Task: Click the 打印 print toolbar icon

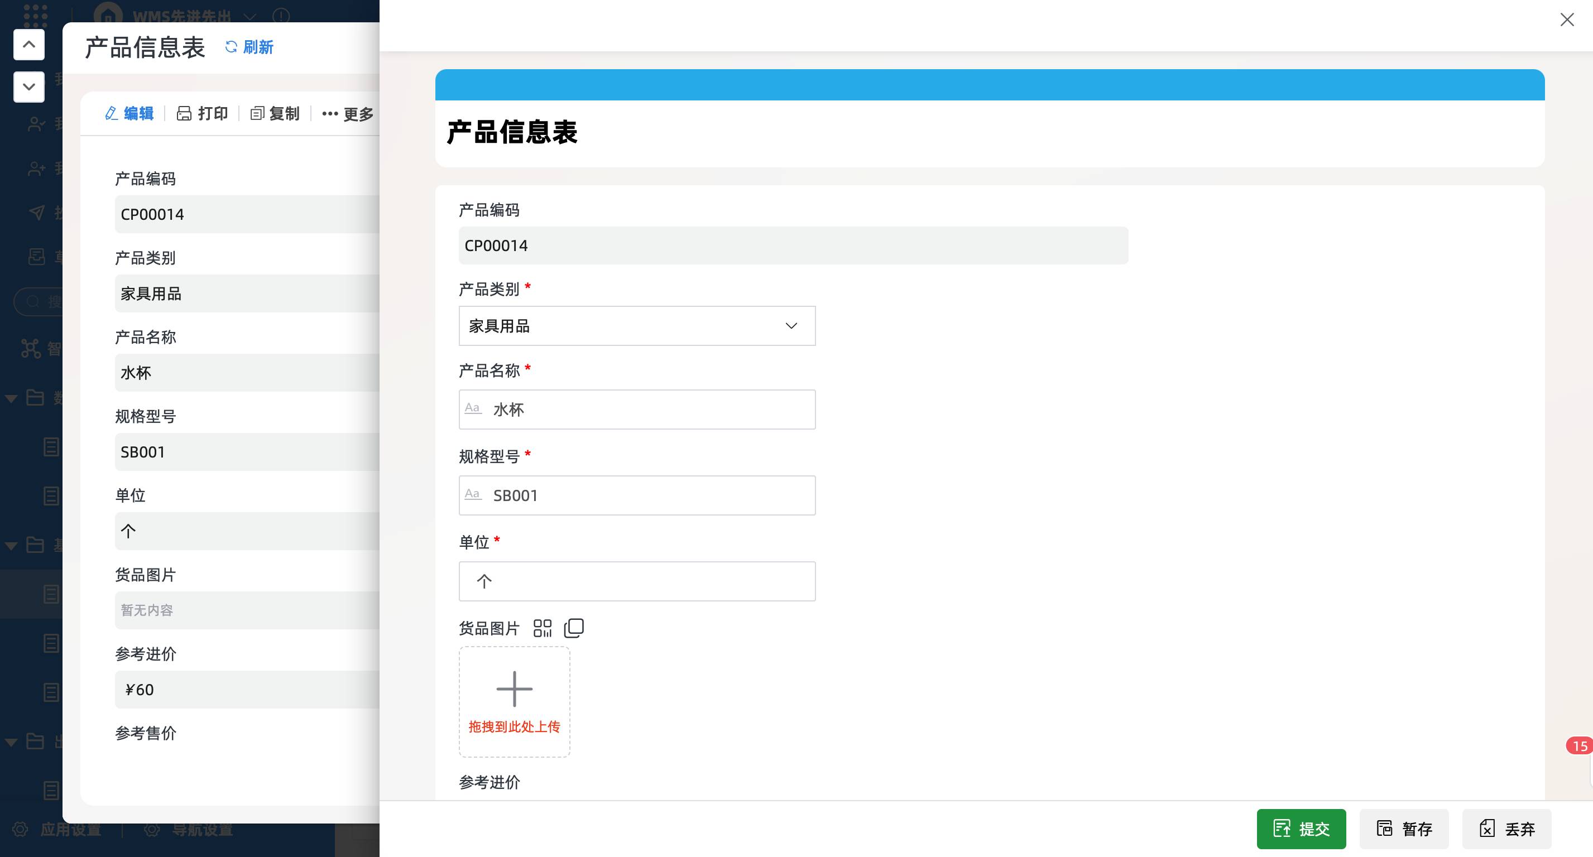Action: point(184,114)
